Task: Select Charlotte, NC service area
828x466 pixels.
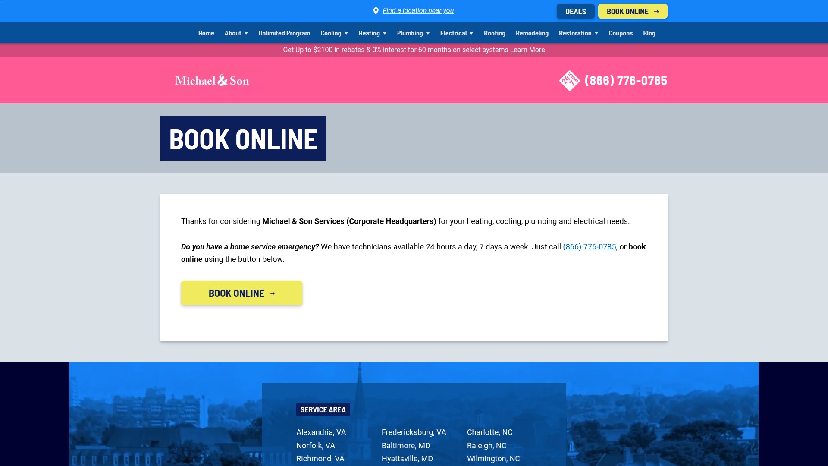Action: click(x=490, y=432)
